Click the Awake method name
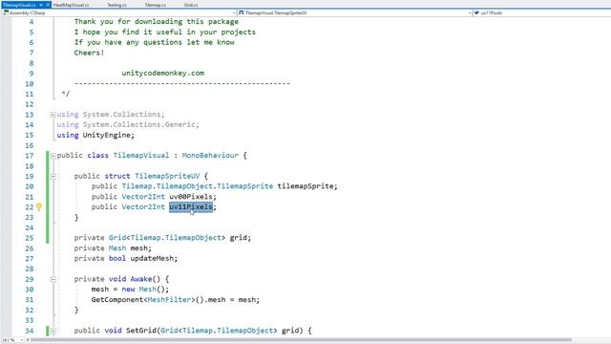The width and height of the screenshot is (611, 344). click(141, 279)
